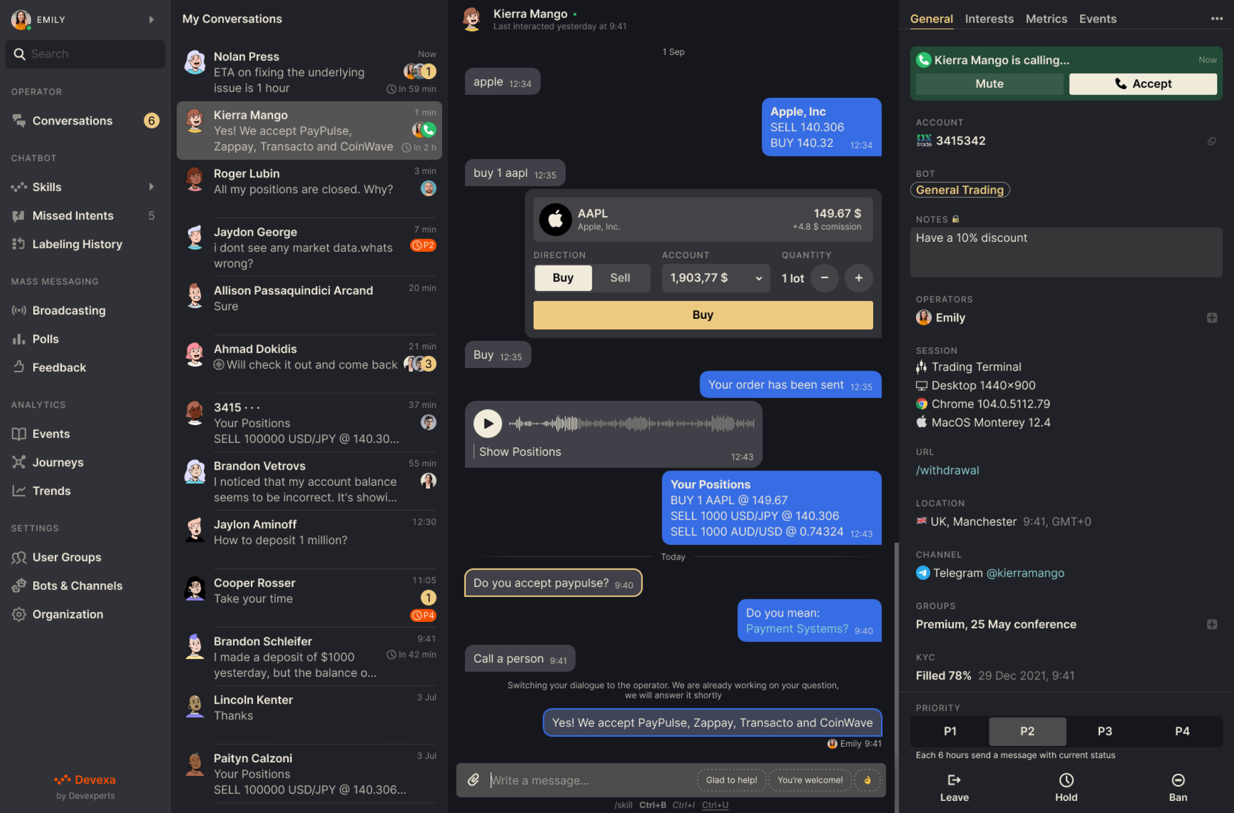Open Journeys analytics section
Screen dimensions: 1234x813
[57, 461]
